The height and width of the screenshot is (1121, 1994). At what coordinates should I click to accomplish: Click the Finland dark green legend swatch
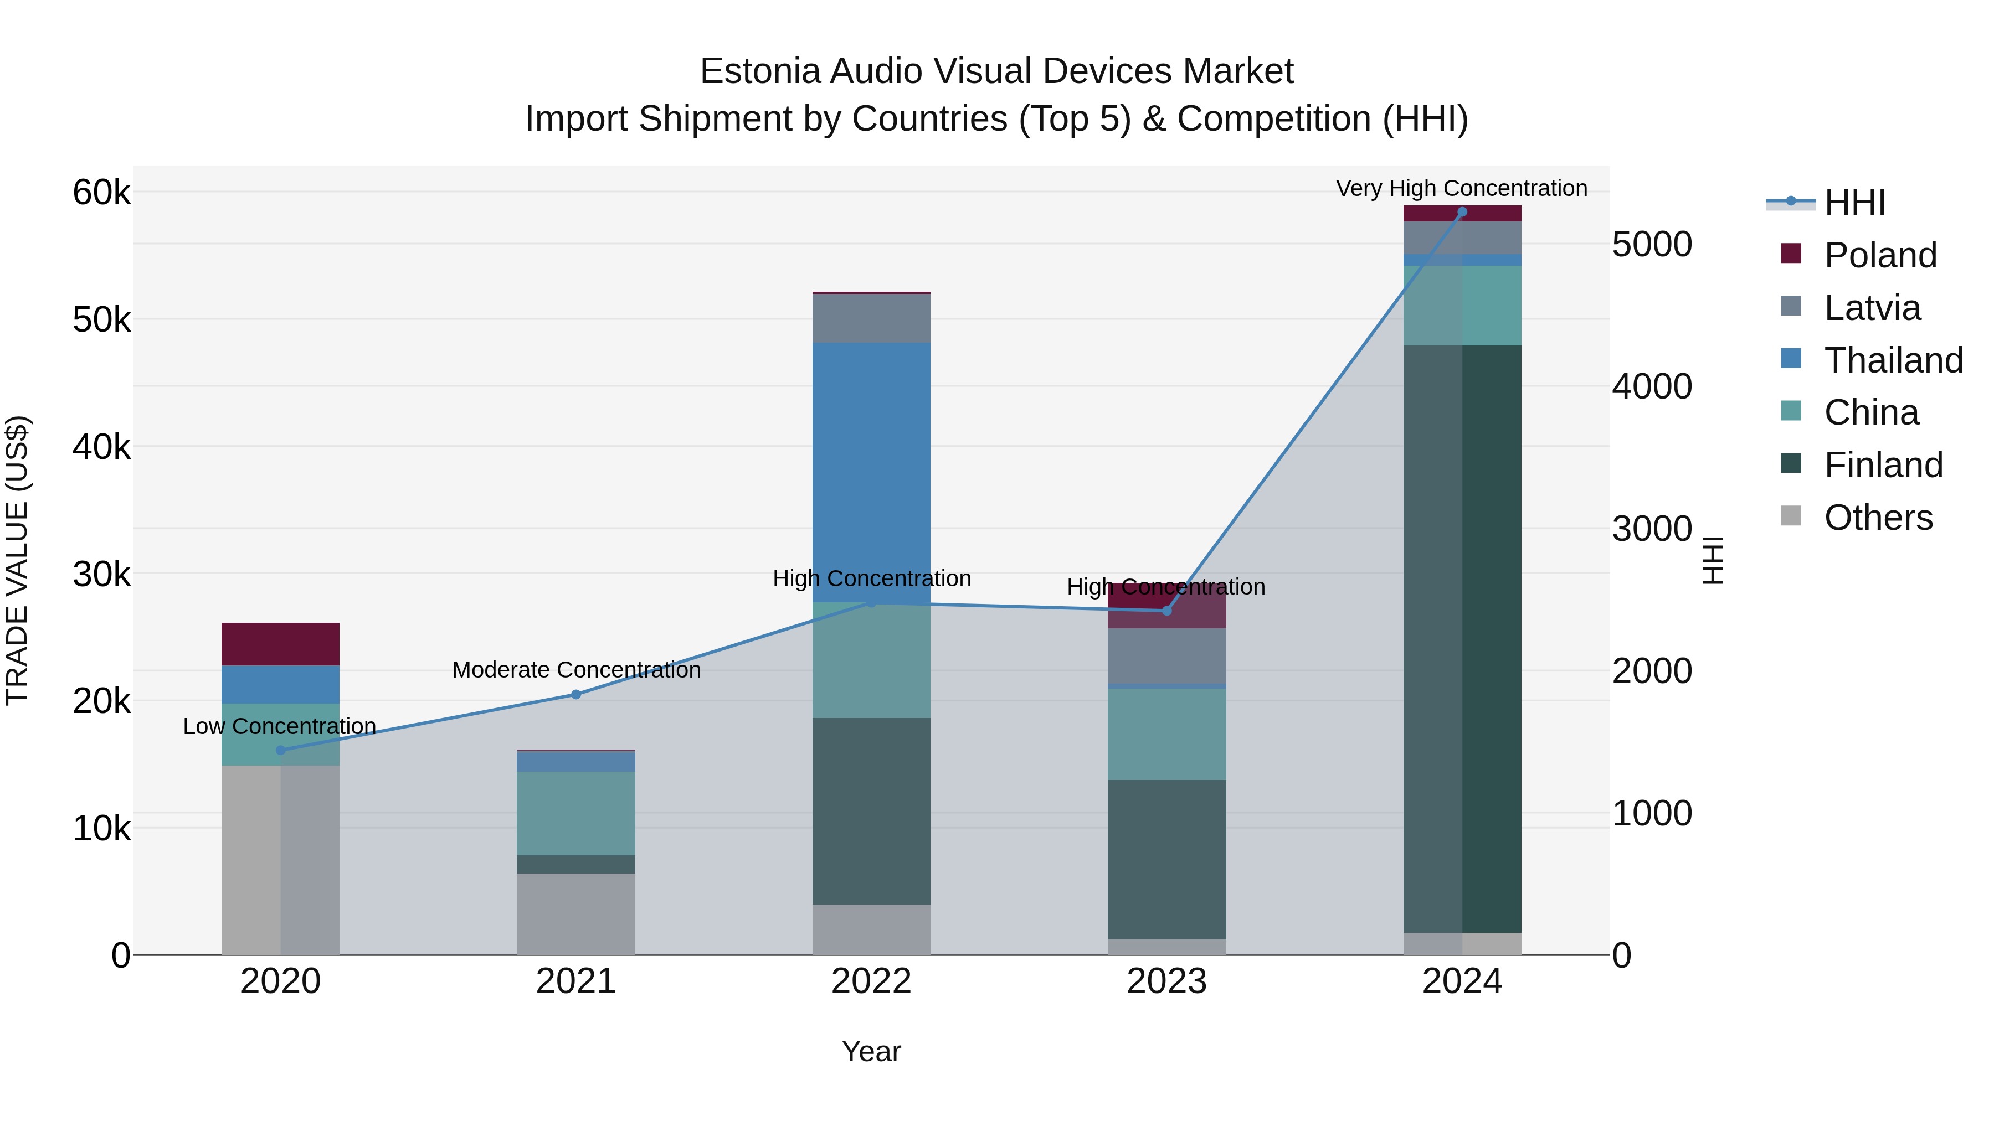[x=1790, y=463]
